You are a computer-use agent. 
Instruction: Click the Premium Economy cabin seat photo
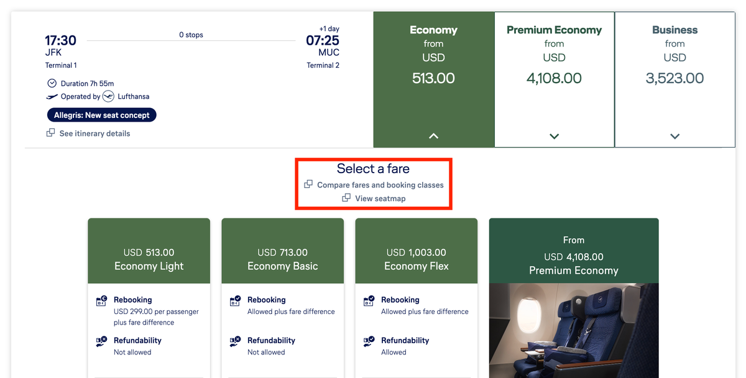tap(573, 329)
